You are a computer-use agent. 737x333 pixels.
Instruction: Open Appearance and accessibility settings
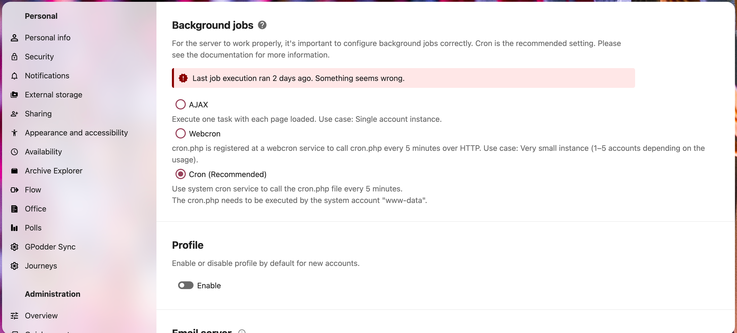click(x=76, y=133)
